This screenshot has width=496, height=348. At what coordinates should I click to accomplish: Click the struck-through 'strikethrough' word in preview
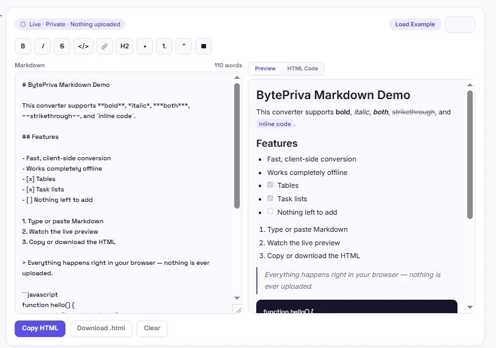(x=413, y=112)
